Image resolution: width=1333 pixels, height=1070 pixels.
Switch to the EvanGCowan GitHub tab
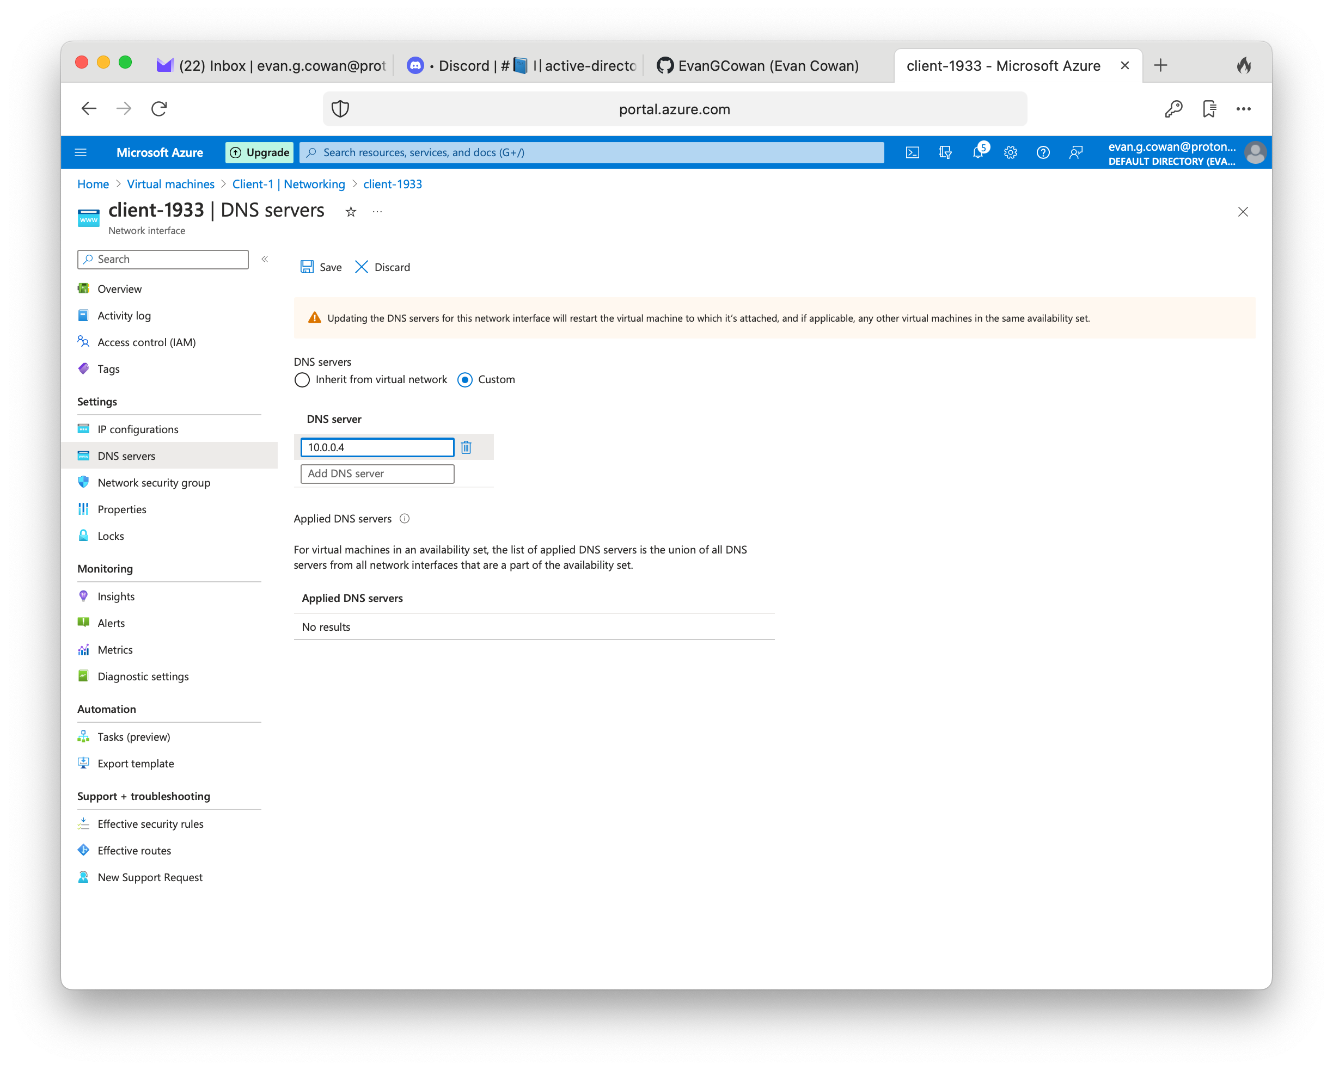pos(757,65)
